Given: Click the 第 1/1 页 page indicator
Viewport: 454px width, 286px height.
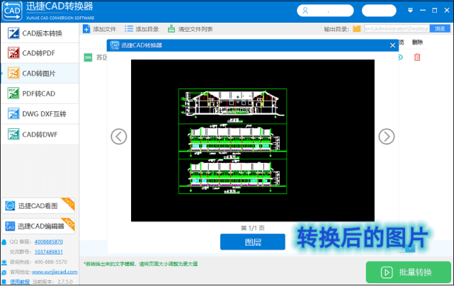Looking at the screenshot, I should pos(253,228).
